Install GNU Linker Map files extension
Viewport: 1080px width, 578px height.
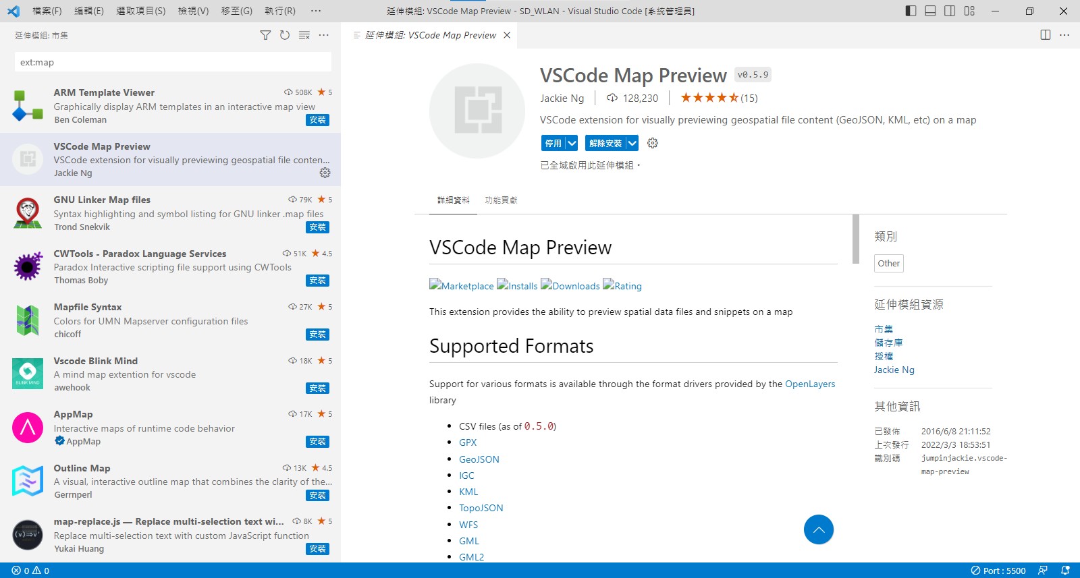tap(317, 227)
